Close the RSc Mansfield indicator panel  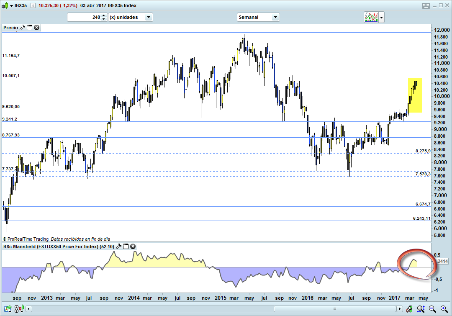click(x=133, y=247)
